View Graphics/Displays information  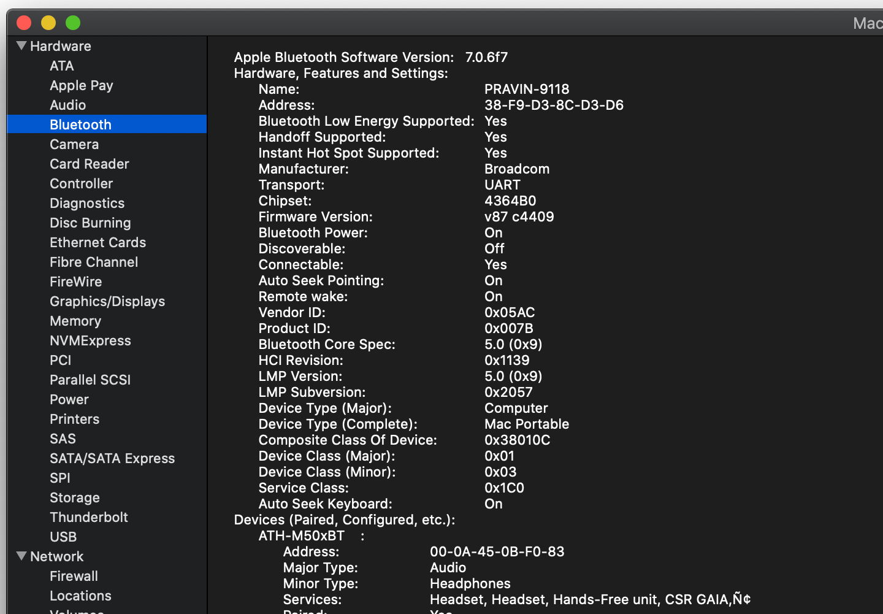(107, 301)
